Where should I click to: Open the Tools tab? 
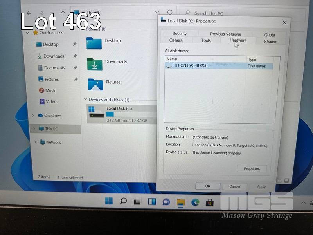[x=206, y=40]
